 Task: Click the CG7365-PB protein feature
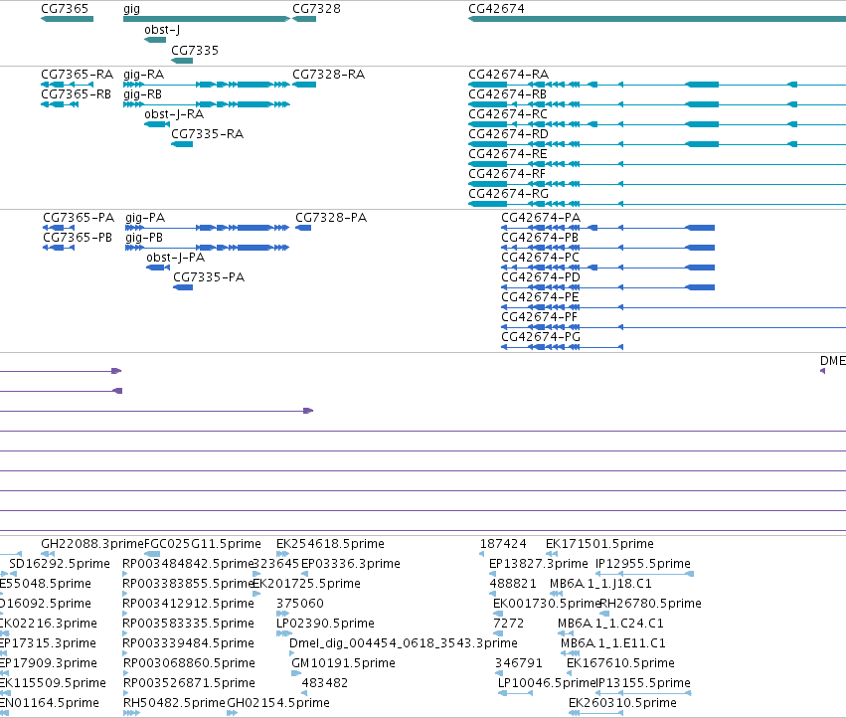(x=59, y=248)
